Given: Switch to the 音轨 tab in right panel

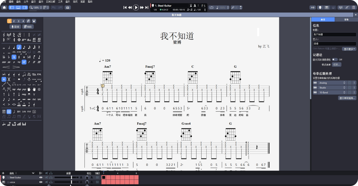Looking at the screenshot, I should [346, 19].
